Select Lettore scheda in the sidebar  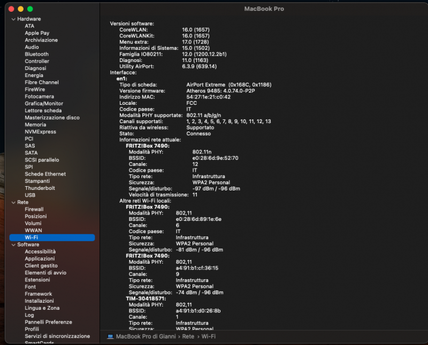tap(43, 111)
